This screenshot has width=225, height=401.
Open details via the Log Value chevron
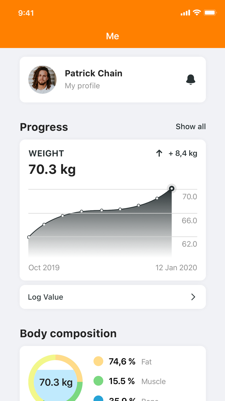193,297
